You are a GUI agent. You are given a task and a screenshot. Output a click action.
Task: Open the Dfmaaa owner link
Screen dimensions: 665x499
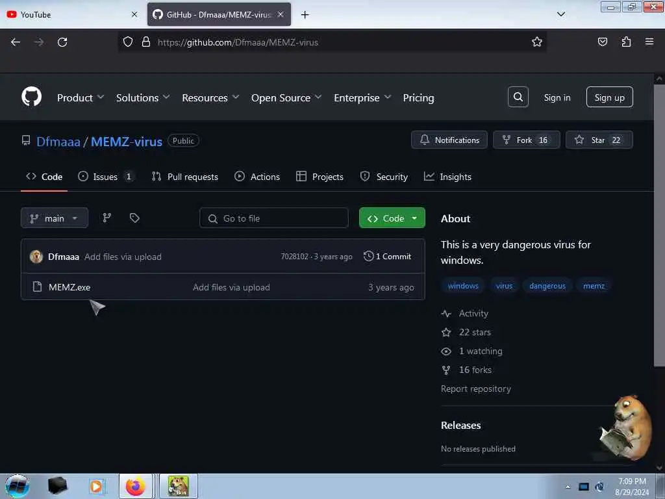click(58, 141)
